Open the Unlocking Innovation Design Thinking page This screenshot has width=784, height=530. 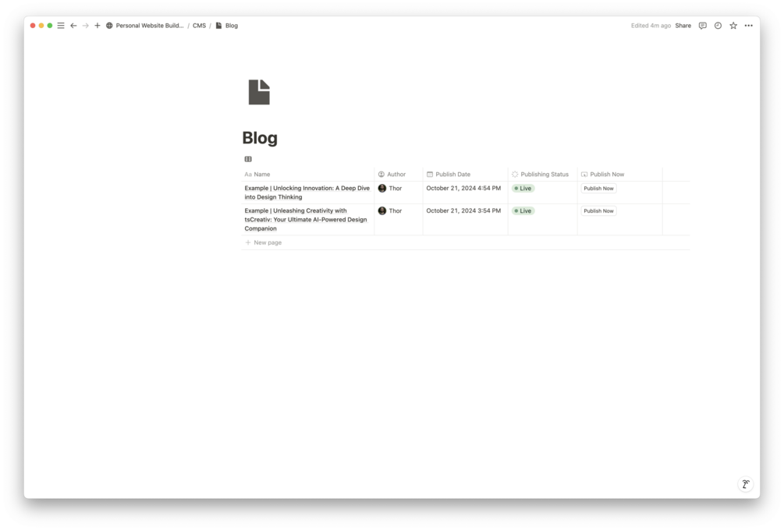307,193
